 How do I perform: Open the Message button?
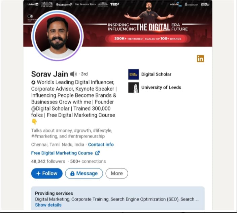pyautogui.click(x=84, y=173)
